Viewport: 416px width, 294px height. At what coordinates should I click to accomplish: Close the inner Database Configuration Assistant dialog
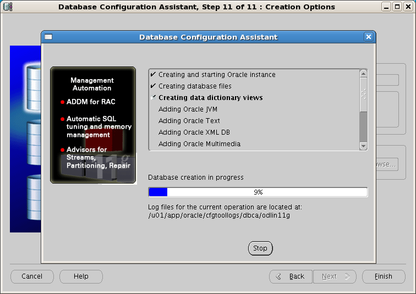point(369,37)
